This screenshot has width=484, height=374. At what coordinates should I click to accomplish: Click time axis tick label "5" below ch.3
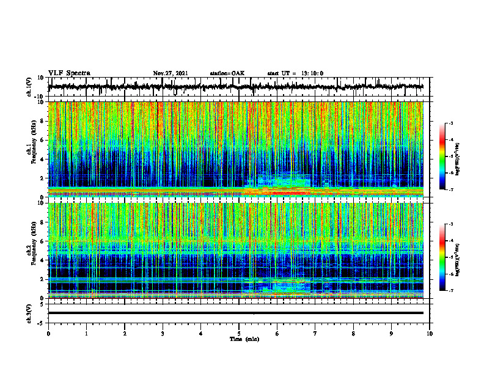[x=239, y=334]
